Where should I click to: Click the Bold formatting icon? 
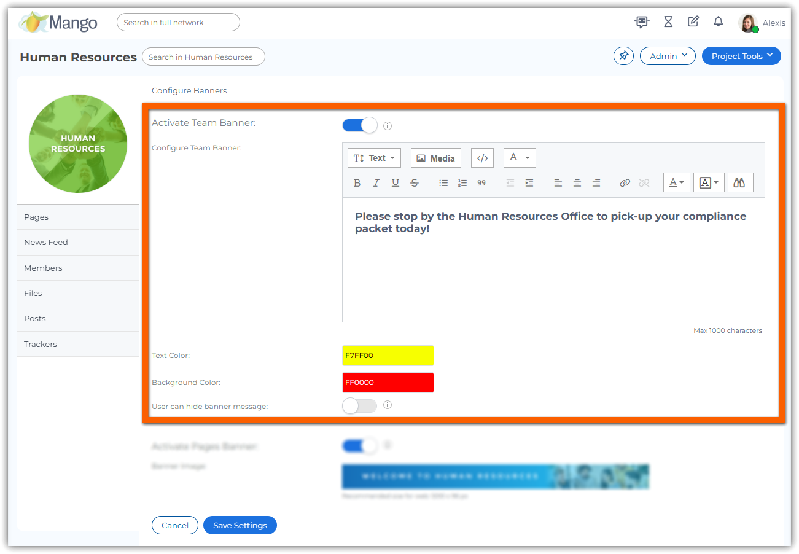click(357, 183)
